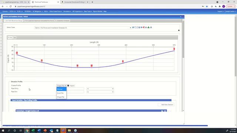This screenshot has height=133, width=237.
Task: Open the Create Profile Shape File dropdown
Action: (61, 85)
